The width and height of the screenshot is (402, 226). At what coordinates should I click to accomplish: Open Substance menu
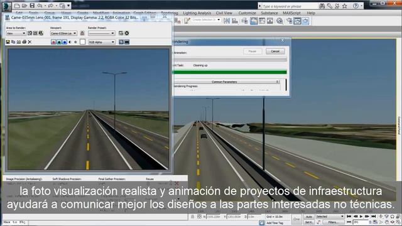[269, 13]
